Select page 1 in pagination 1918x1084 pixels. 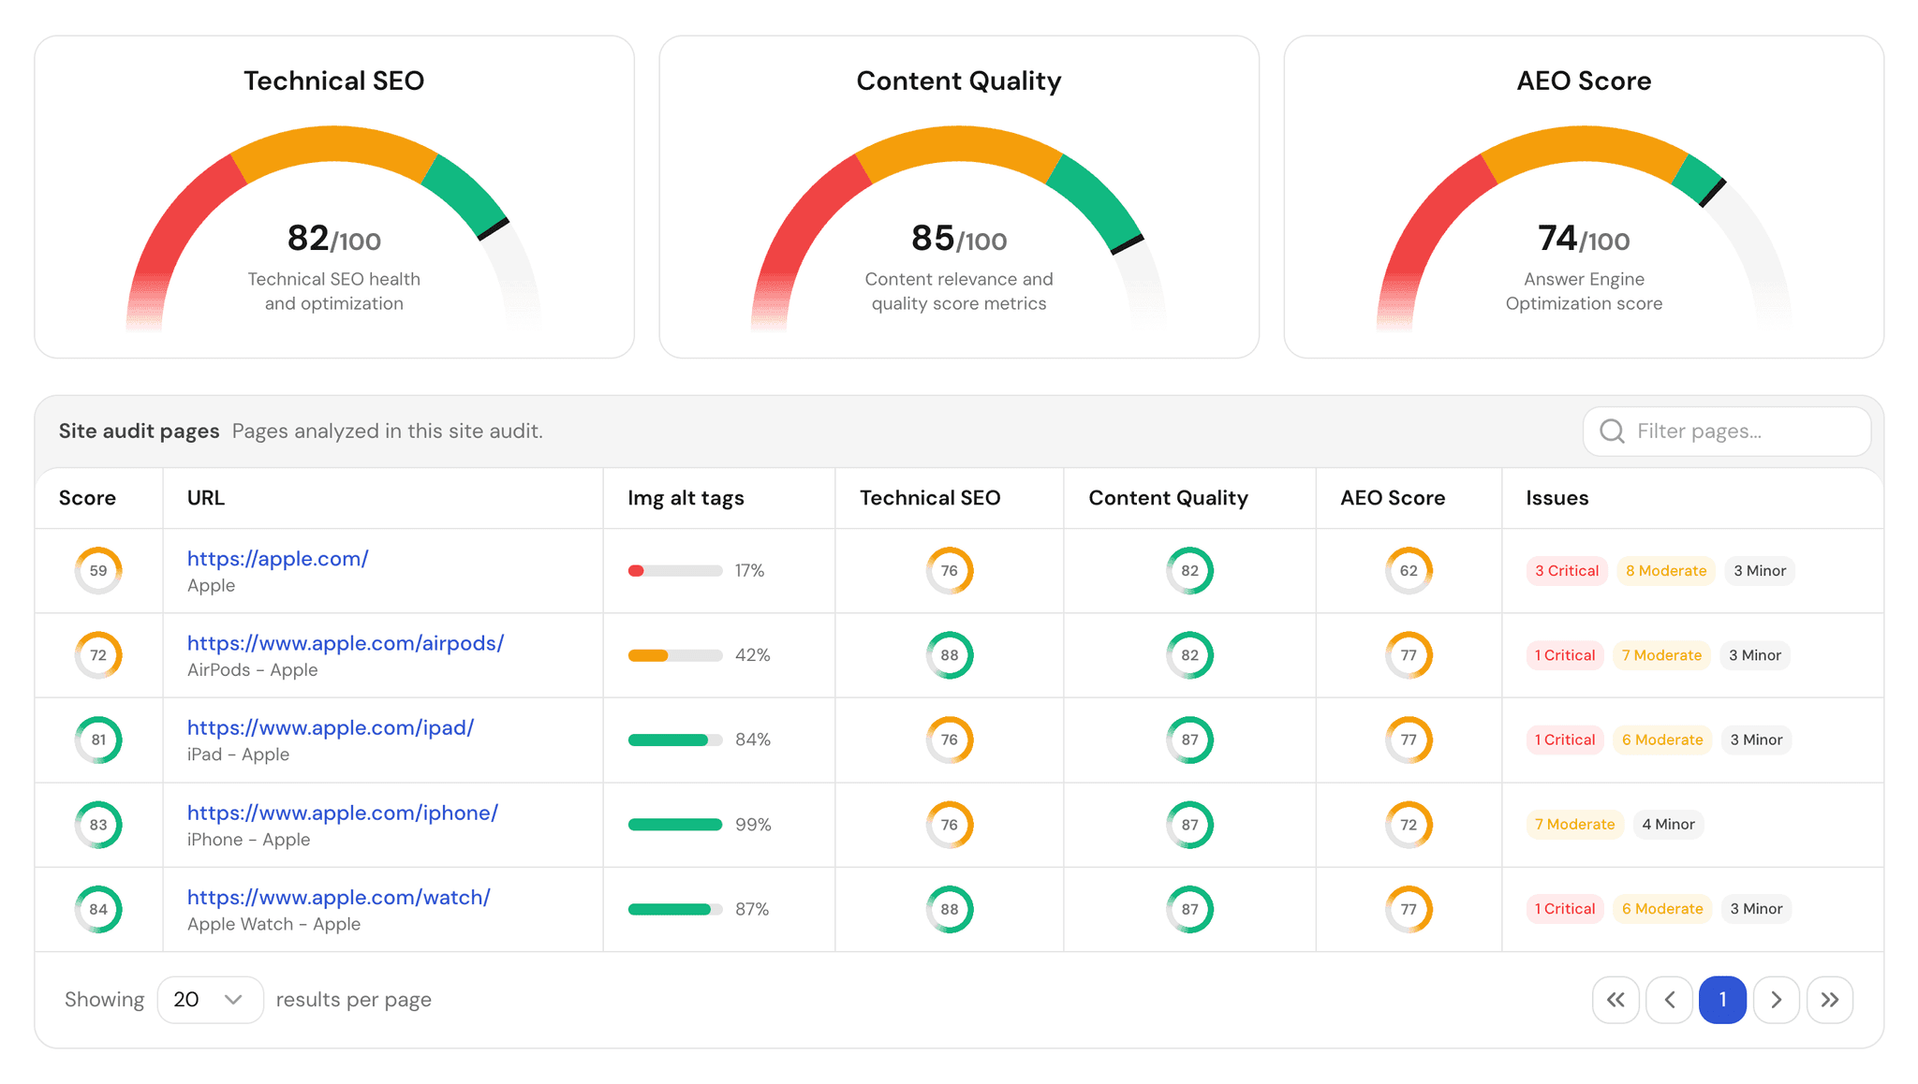point(1722,1000)
